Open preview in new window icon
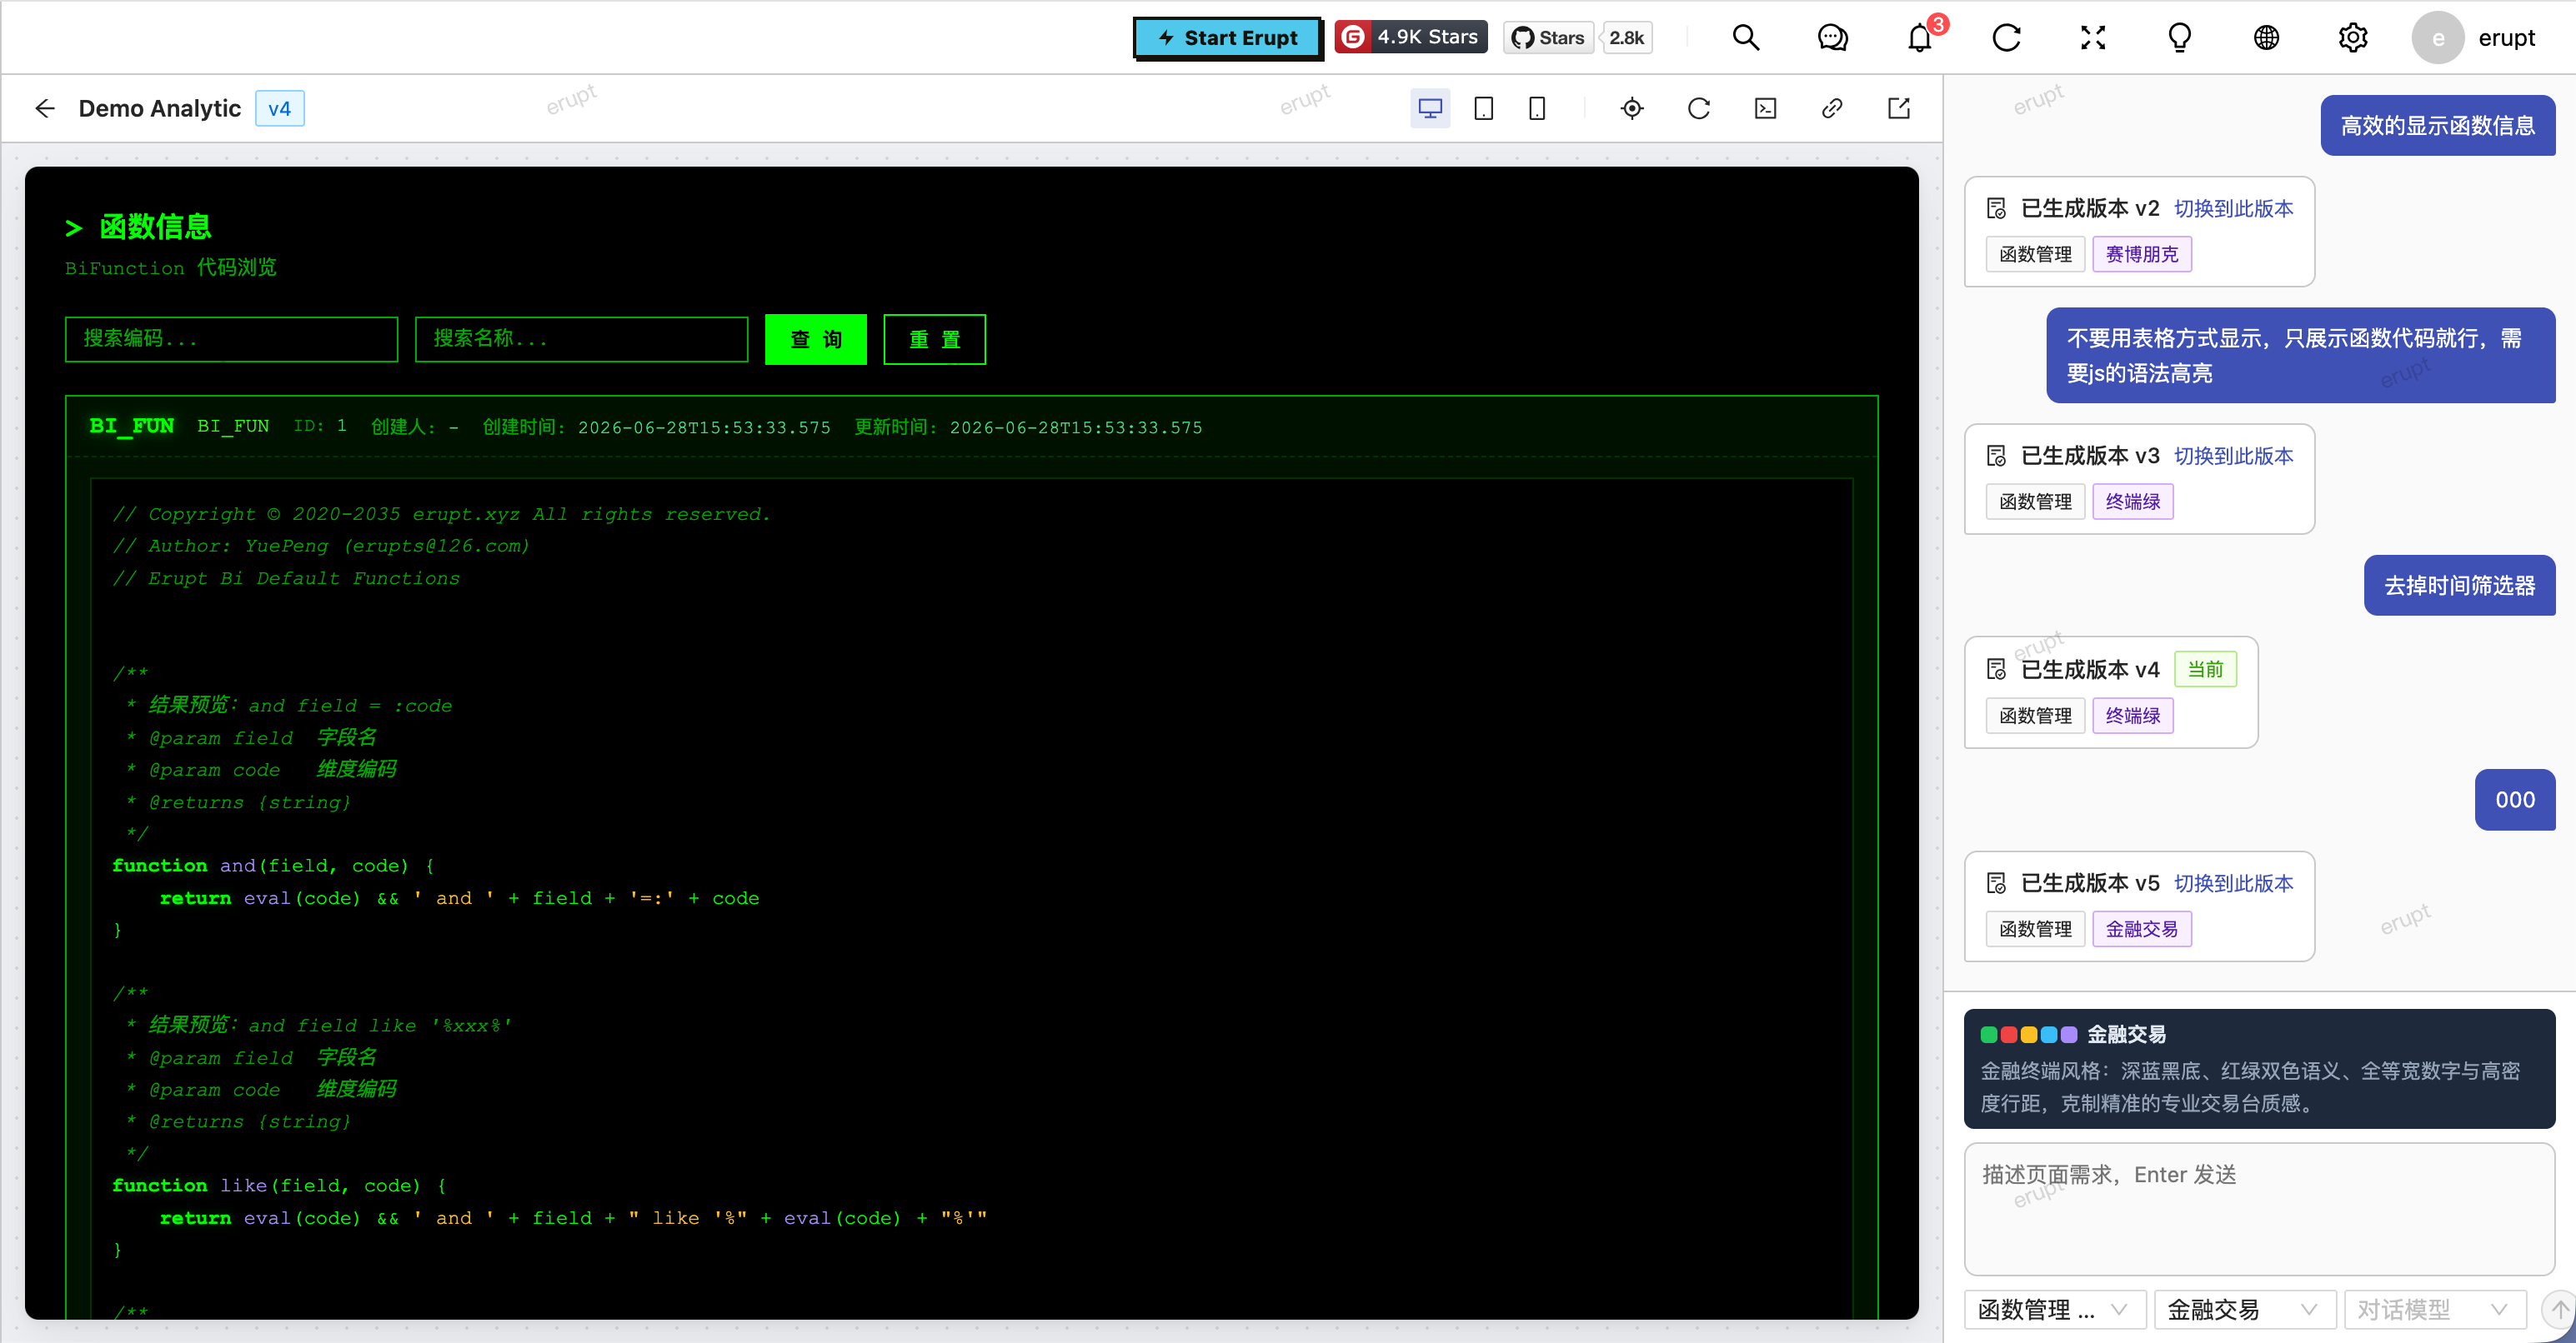The height and width of the screenshot is (1343, 2576). point(1899,108)
